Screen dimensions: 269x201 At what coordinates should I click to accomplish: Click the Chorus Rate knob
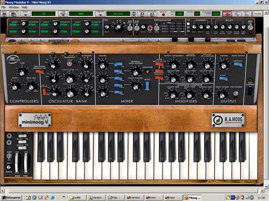(194, 27)
